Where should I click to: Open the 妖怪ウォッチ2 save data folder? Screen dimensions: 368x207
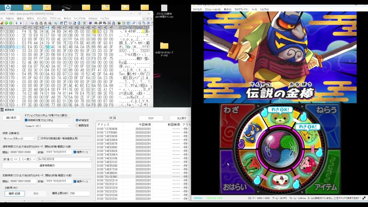click(x=164, y=49)
